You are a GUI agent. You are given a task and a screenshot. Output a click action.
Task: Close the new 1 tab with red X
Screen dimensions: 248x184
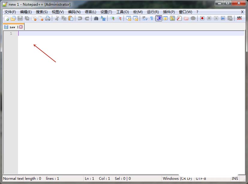click(x=21, y=27)
